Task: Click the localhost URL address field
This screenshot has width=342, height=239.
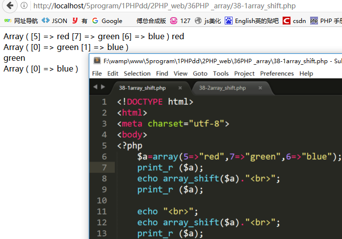Action: tap(164, 6)
